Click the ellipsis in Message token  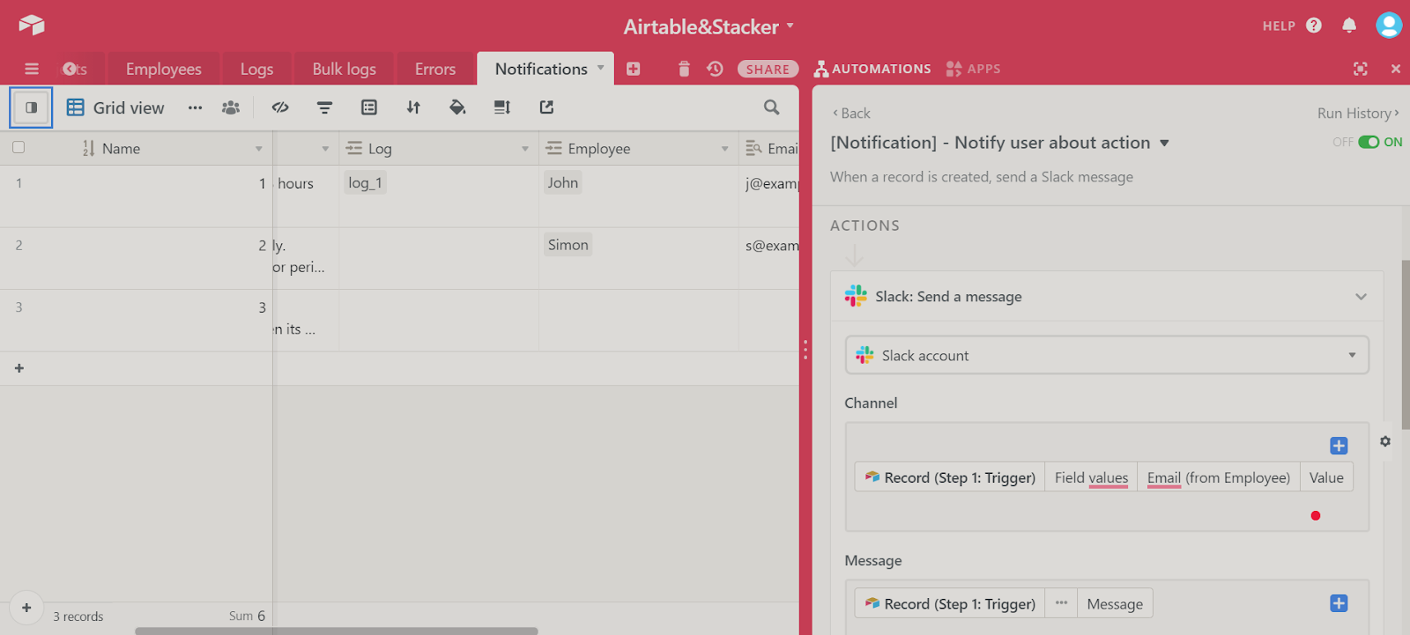coord(1061,603)
